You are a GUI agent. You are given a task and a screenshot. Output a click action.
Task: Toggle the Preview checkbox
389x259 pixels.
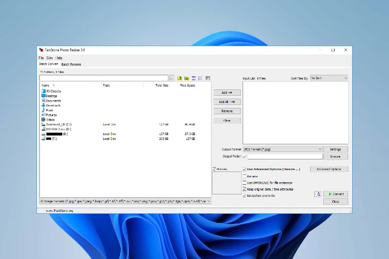(x=214, y=169)
